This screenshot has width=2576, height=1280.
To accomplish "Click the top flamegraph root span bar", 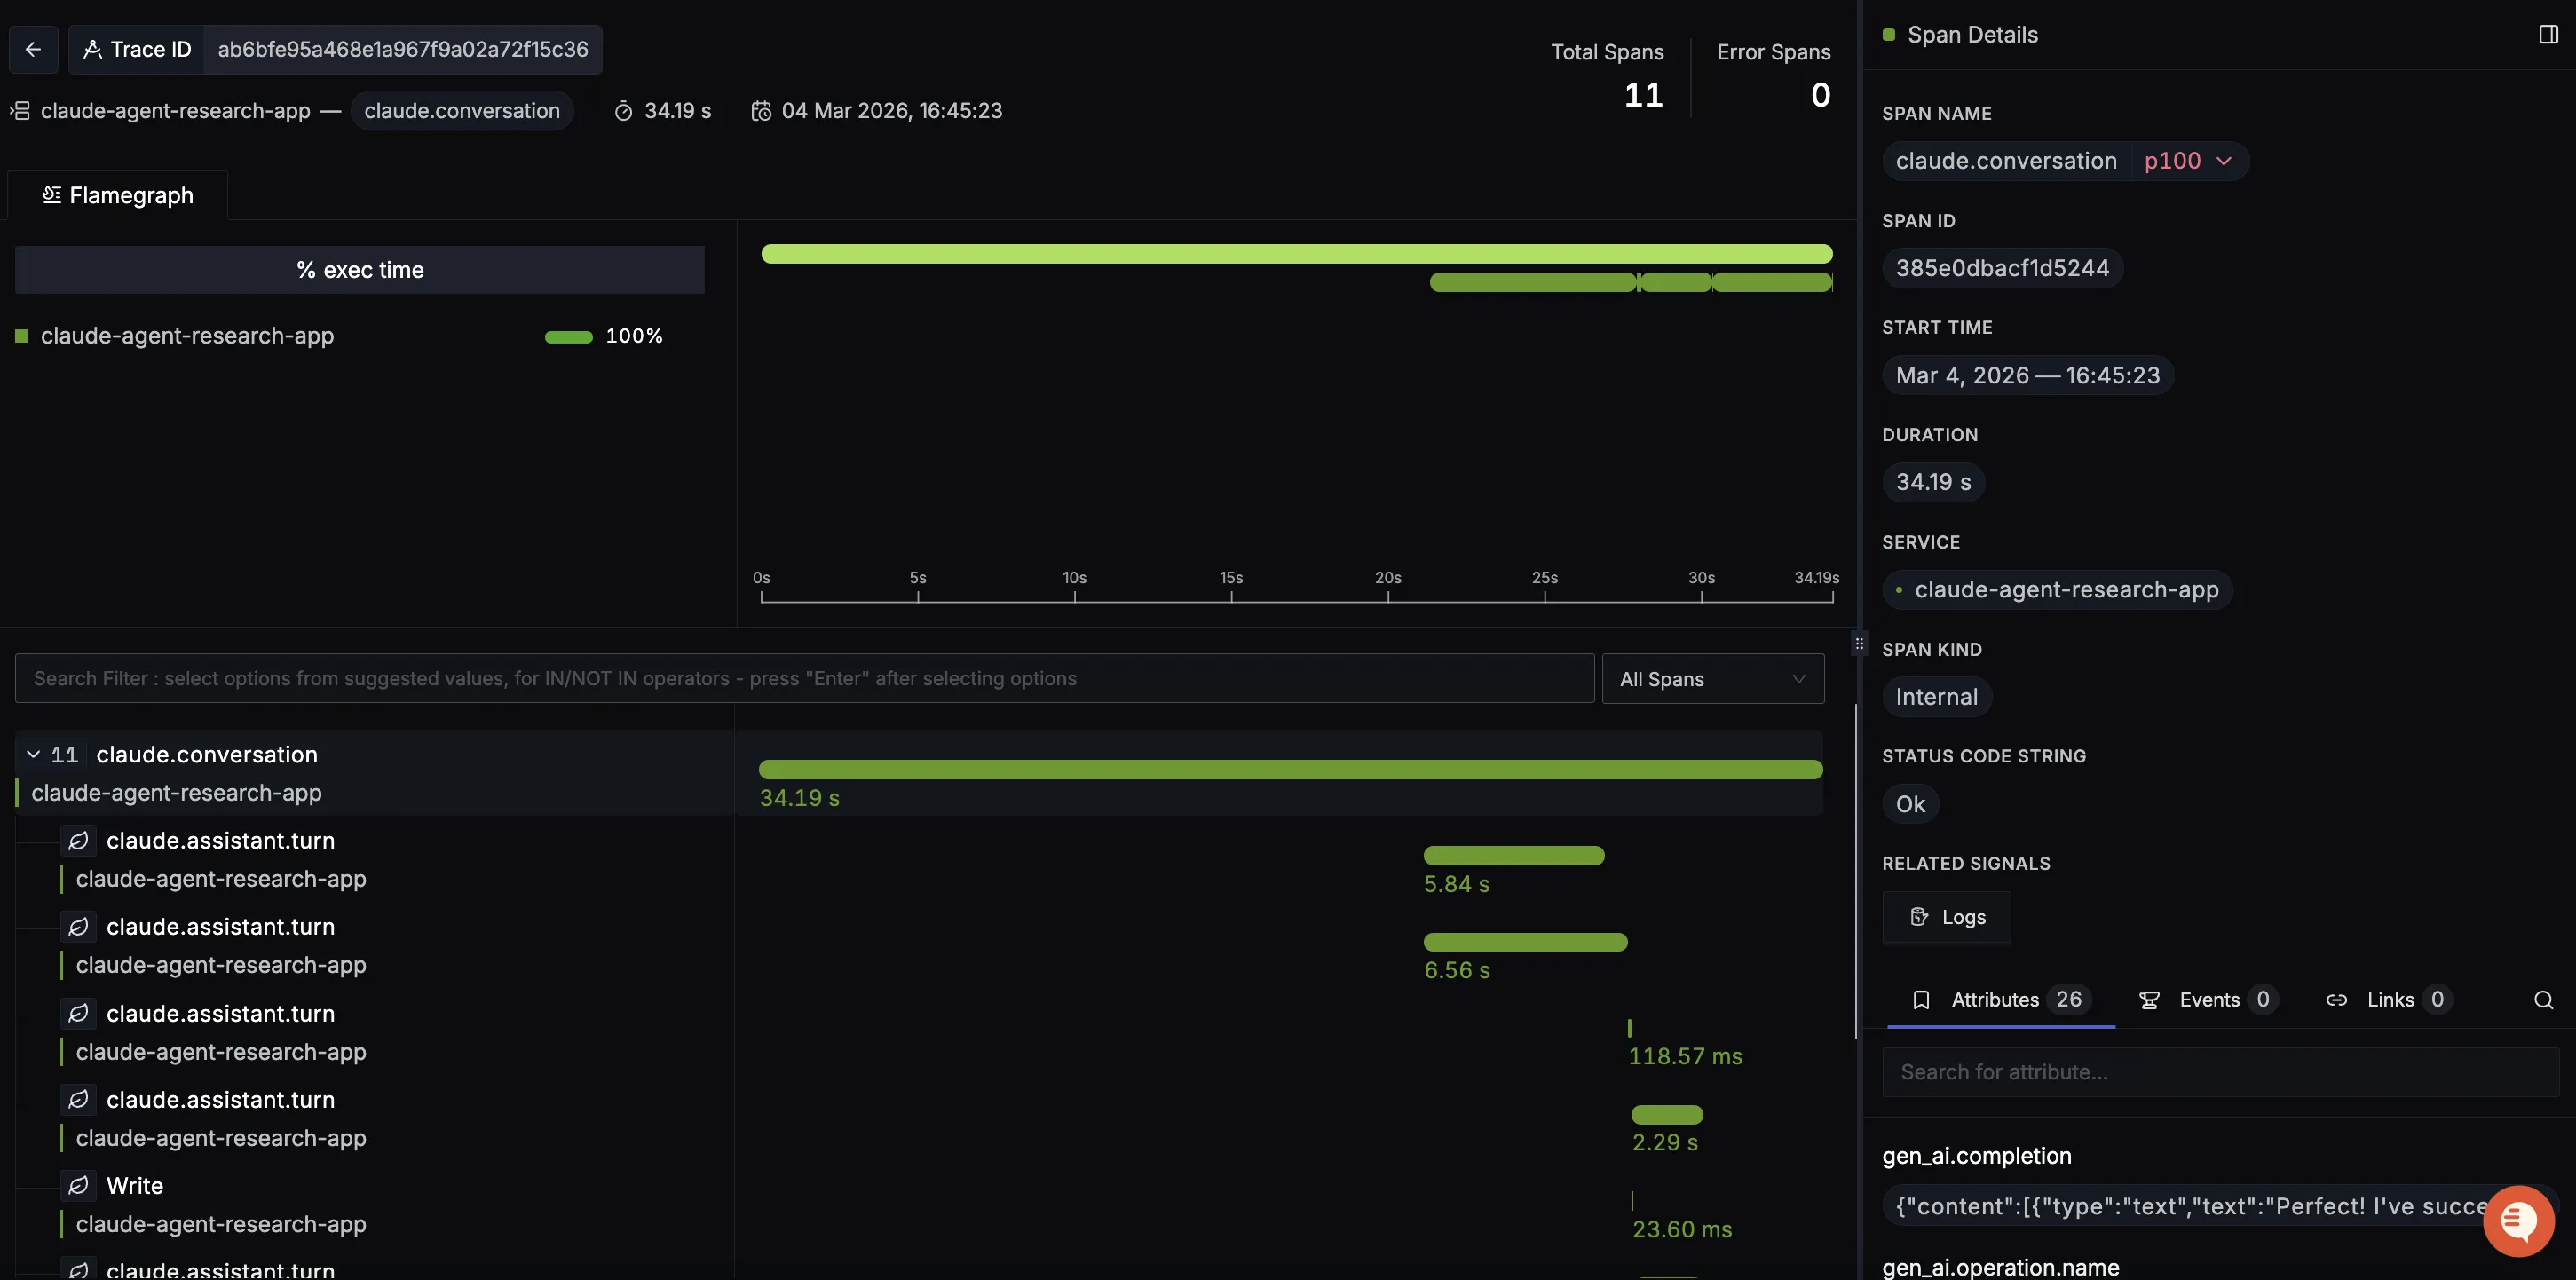I will point(1295,254).
